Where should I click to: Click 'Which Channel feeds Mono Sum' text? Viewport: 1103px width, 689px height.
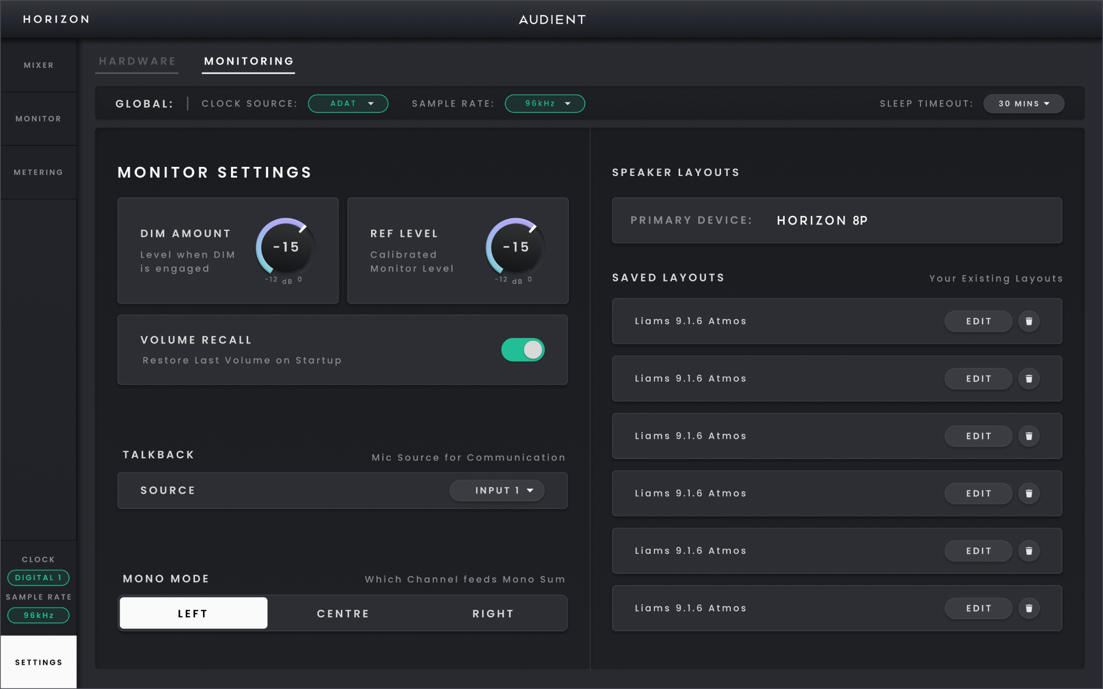click(x=465, y=579)
